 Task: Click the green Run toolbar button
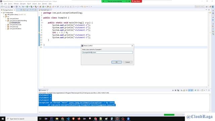tap(27, 7)
